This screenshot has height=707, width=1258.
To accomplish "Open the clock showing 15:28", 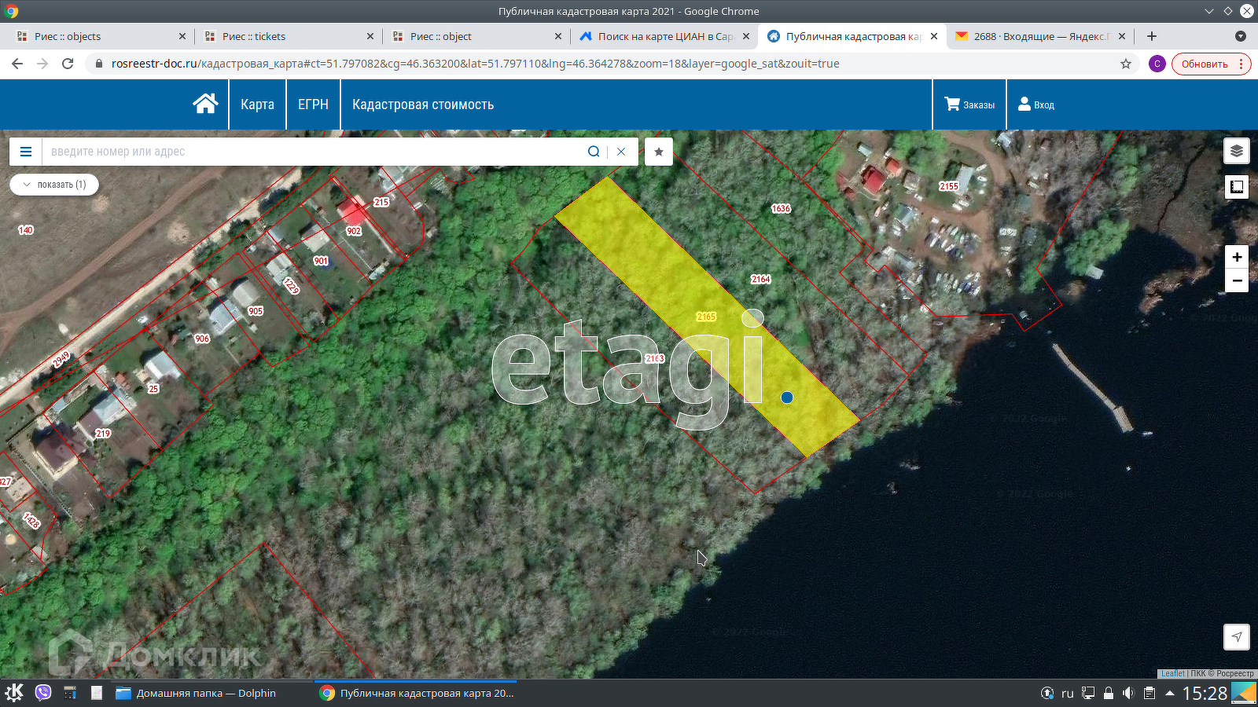I will (x=1205, y=693).
